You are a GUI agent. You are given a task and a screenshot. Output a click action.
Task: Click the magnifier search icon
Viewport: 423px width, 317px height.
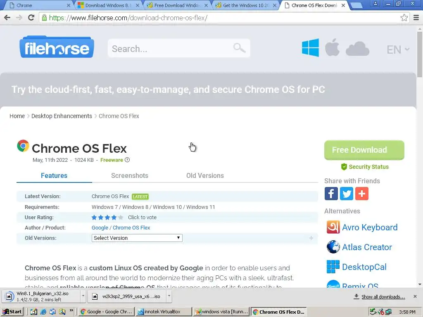point(239,48)
